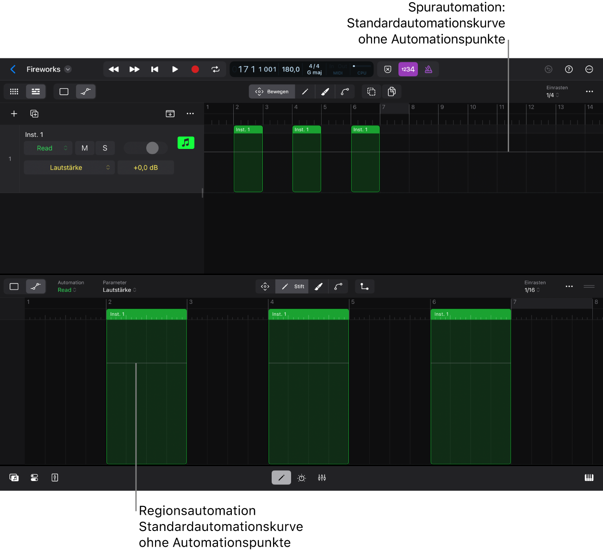
Task: Adjust the track volume slider knob
Action: pos(152,148)
